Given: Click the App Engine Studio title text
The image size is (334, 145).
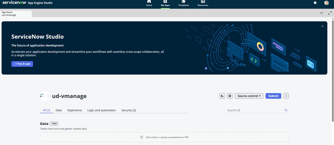Looking at the screenshot, I should (x=40, y=3).
